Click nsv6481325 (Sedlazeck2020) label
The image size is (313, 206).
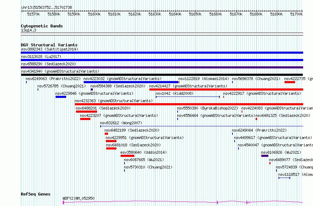(283, 115)
